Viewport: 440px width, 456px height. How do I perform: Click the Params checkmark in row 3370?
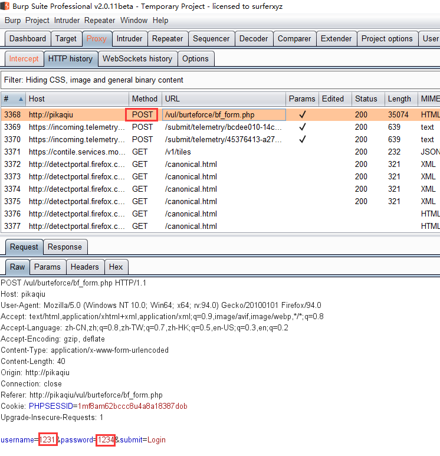click(x=303, y=140)
